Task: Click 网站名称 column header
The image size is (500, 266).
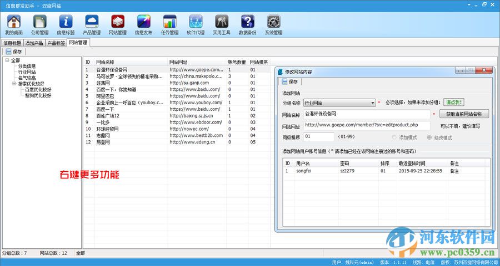Action: [131, 62]
